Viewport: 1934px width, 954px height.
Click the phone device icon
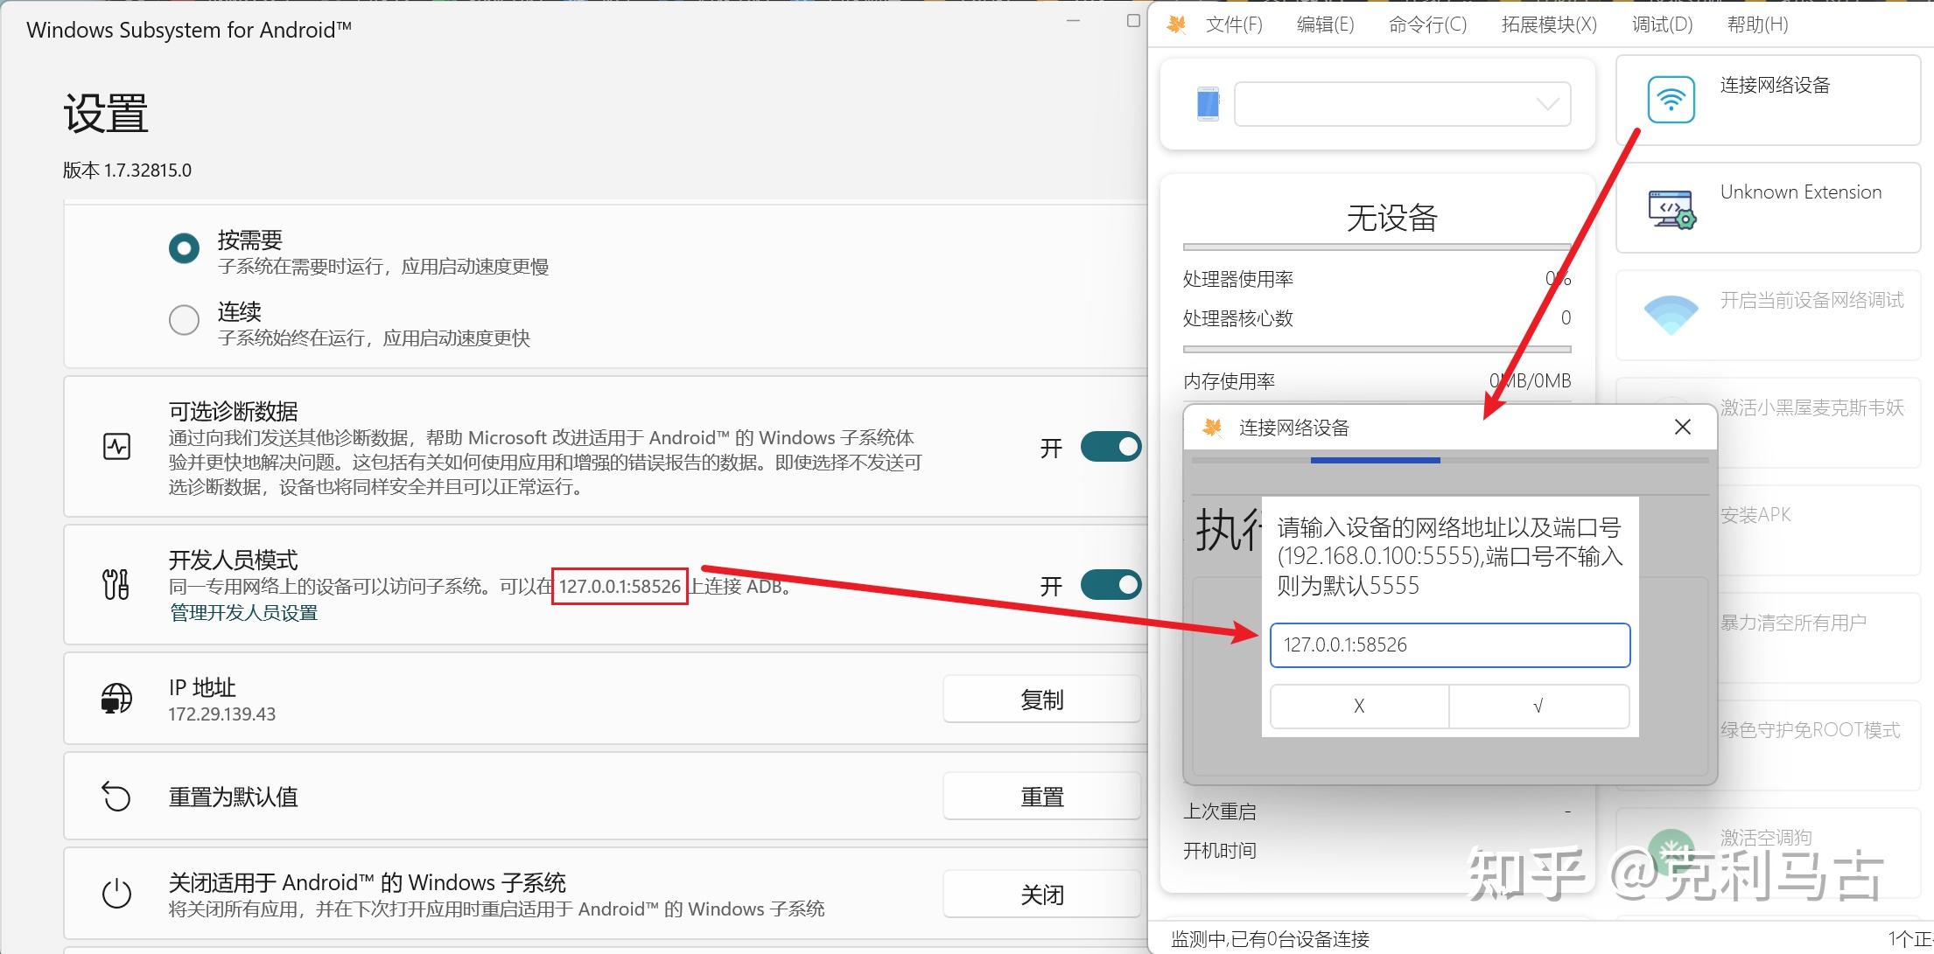1208,104
